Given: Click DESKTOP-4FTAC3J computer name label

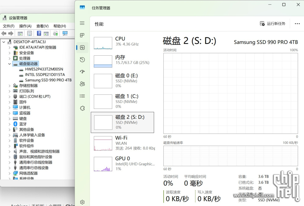Looking at the screenshot, I should point(29,42).
